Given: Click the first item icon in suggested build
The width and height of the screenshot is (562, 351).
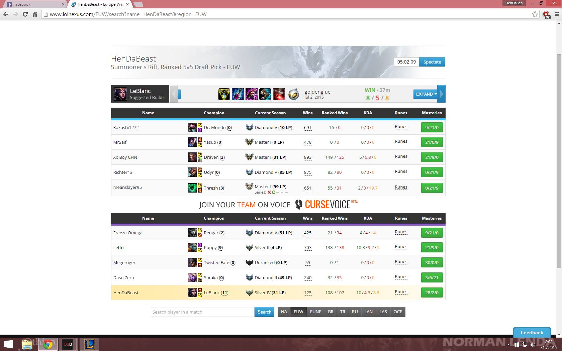Looking at the screenshot, I should pos(224,94).
